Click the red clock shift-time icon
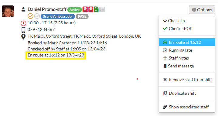The image size is (218, 116). click(23, 23)
